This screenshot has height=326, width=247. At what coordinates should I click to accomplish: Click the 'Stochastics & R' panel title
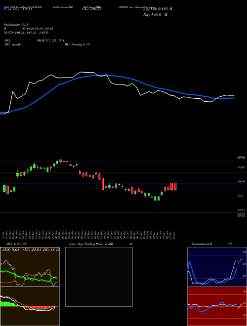coord(202,244)
